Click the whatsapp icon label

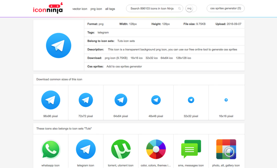pyautogui.click(x=51, y=165)
